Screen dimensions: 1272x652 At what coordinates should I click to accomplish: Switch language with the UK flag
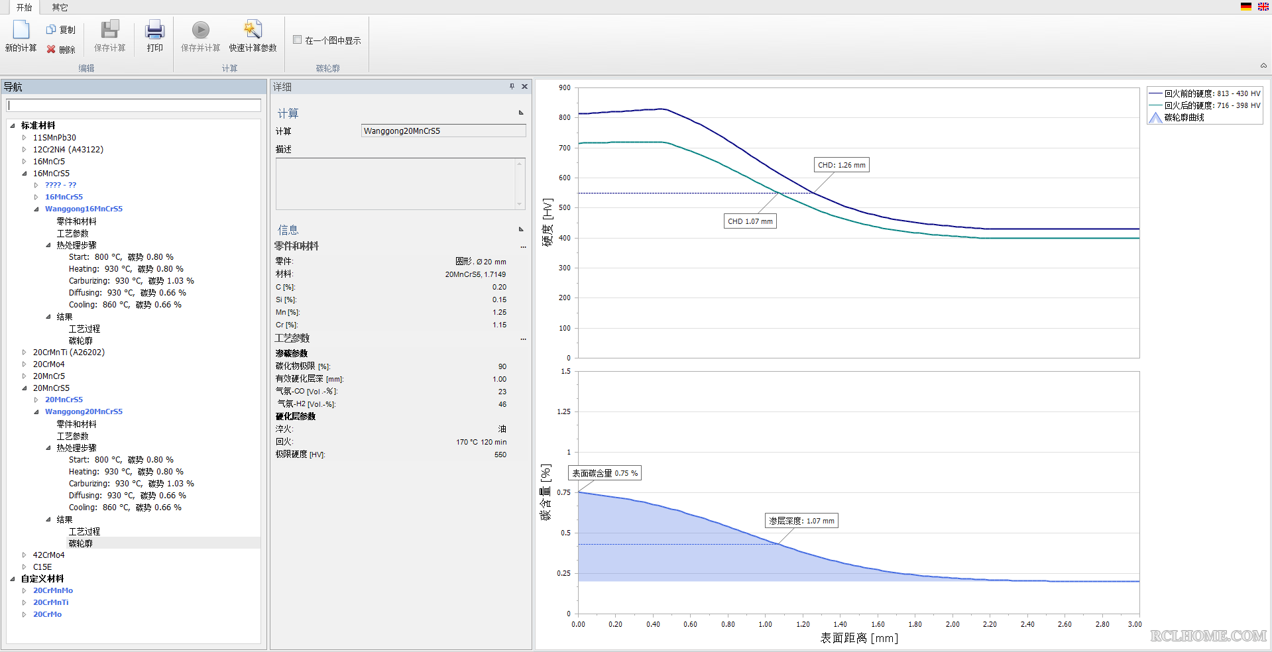tap(1263, 7)
